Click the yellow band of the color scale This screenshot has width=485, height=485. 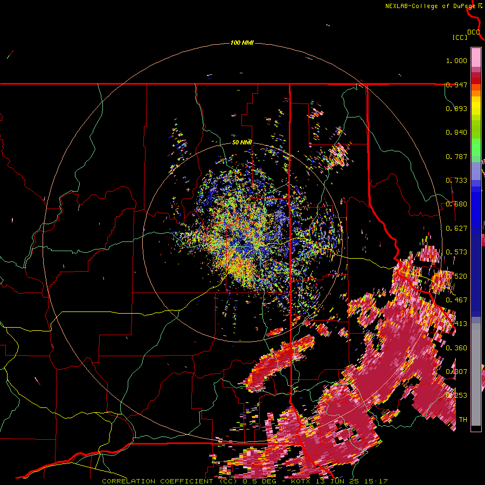coord(476,106)
